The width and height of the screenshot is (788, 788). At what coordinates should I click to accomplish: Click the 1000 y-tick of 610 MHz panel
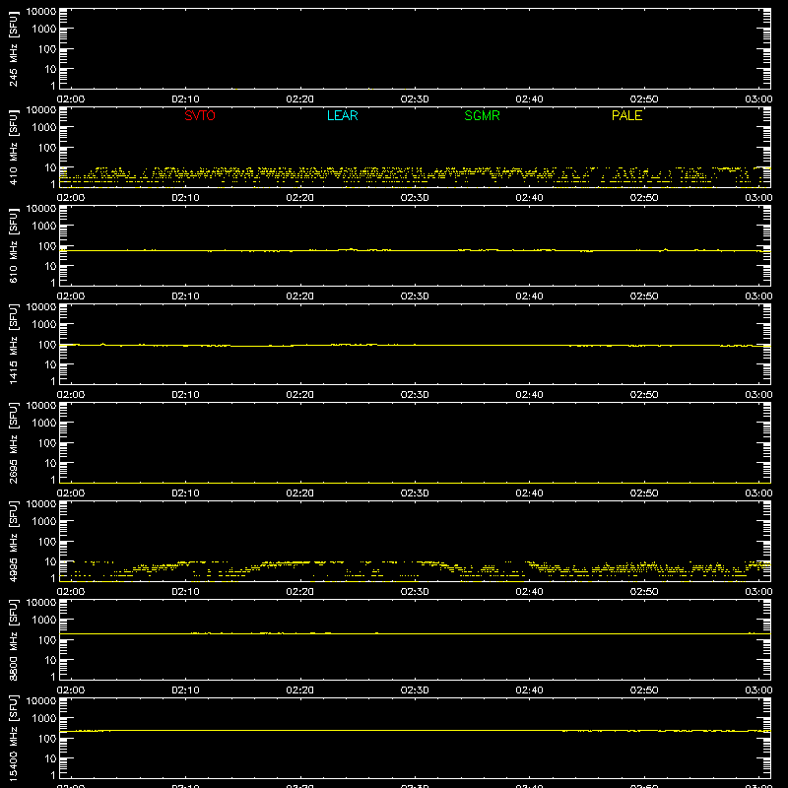tap(44, 227)
